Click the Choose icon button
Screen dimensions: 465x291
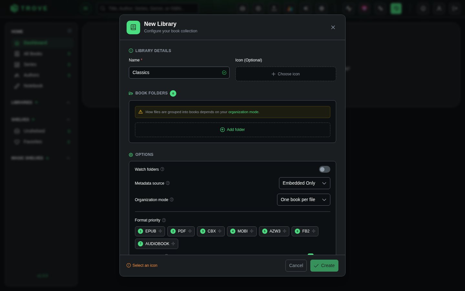[286, 74]
